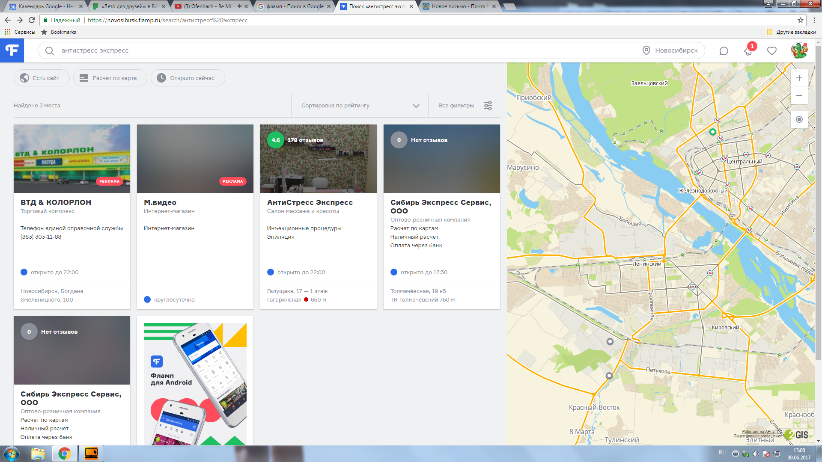Image resolution: width=822 pixels, height=462 pixels.
Task: Click RU language indicator in taskbar
Action: tap(722, 453)
